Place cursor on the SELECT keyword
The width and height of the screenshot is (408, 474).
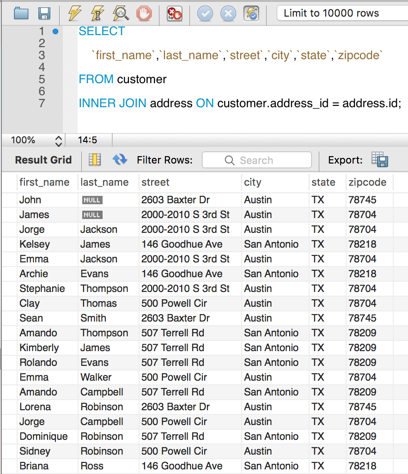coord(102,31)
